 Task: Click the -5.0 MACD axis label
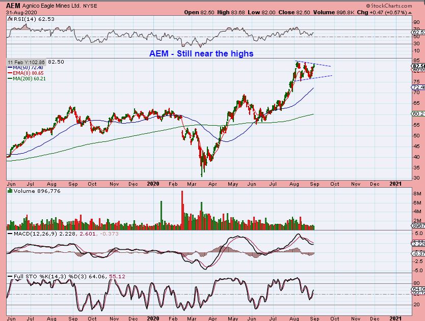click(x=418, y=271)
